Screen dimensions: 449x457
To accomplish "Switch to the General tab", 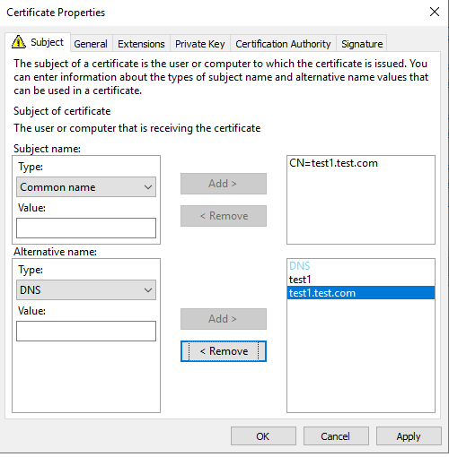I will point(91,44).
